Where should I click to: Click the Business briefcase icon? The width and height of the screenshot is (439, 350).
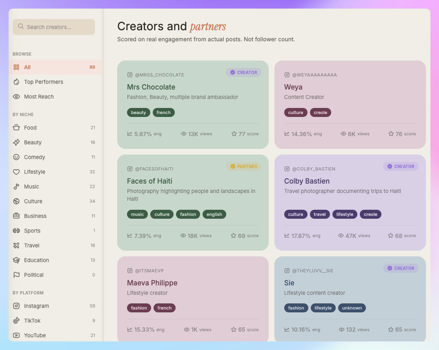tap(16, 216)
